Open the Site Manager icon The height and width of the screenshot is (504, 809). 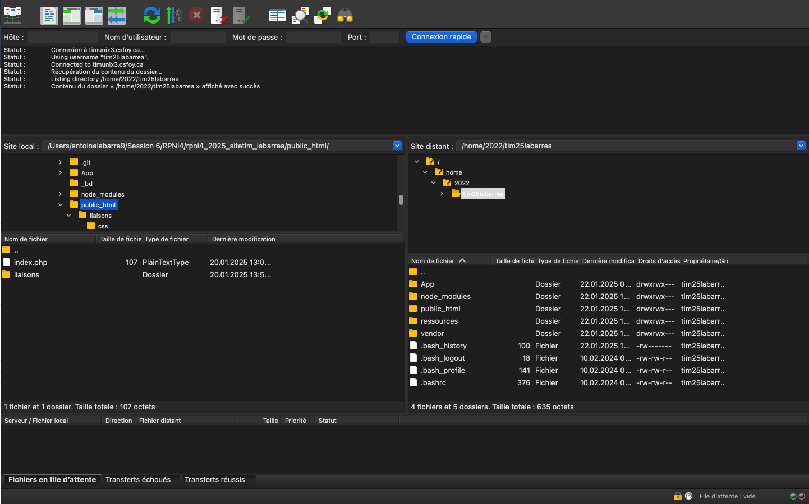coord(13,15)
